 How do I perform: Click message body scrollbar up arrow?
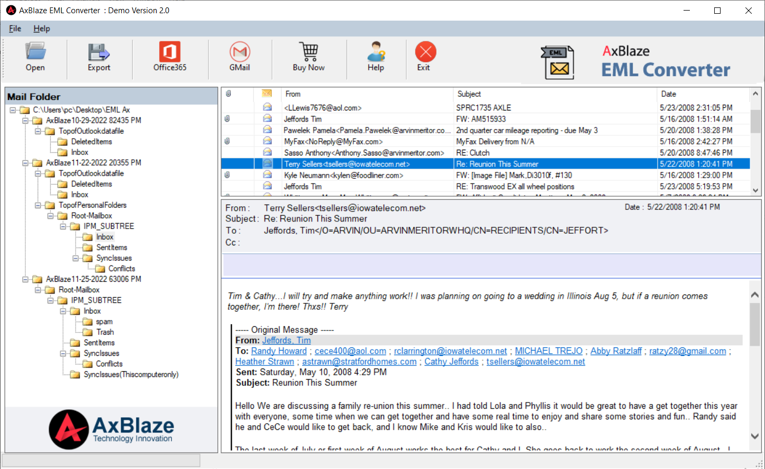click(755, 295)
